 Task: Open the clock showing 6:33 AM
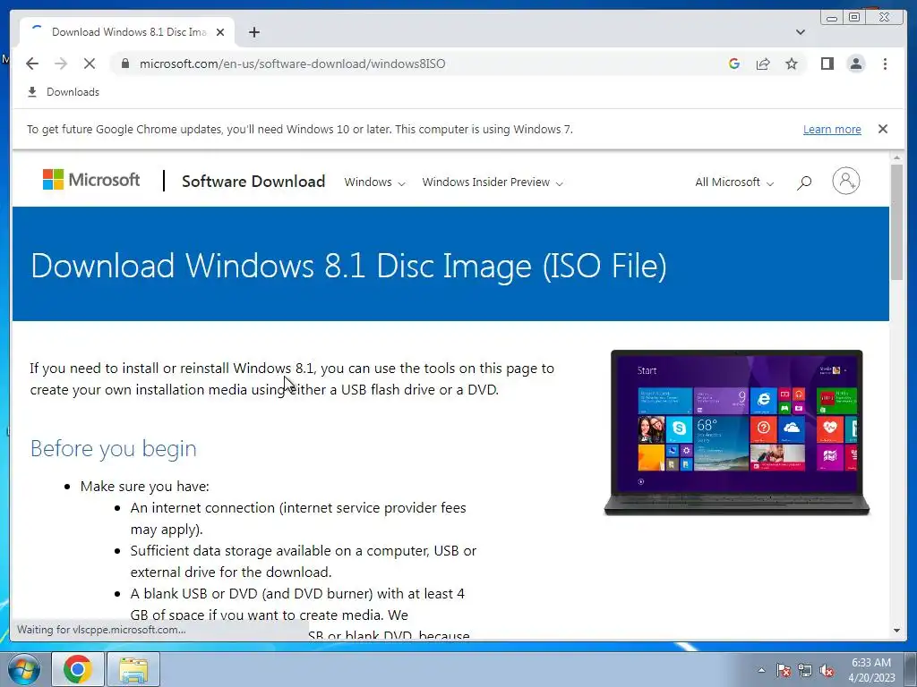tap(871, 670)
